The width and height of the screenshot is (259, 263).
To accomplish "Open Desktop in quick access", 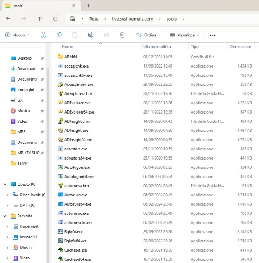I will [x=25, y=58].
